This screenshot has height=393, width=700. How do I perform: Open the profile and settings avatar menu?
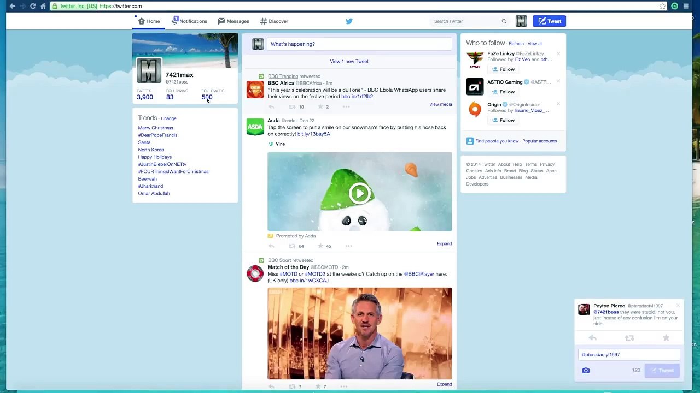(x=521, y=21)
